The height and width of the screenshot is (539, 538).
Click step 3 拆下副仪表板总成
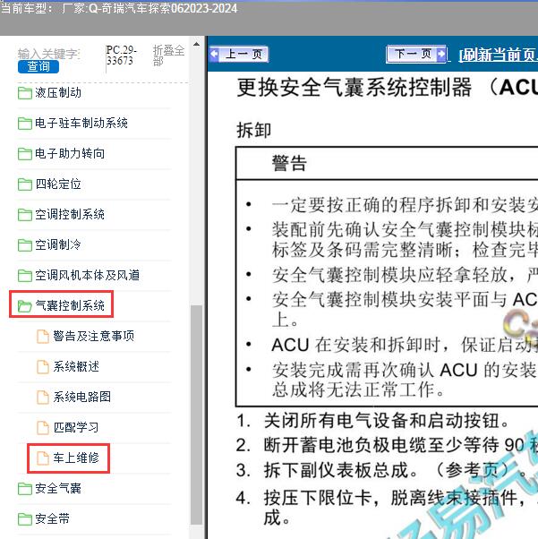pos(382,470)
